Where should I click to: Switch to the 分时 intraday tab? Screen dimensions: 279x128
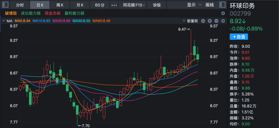20,5
